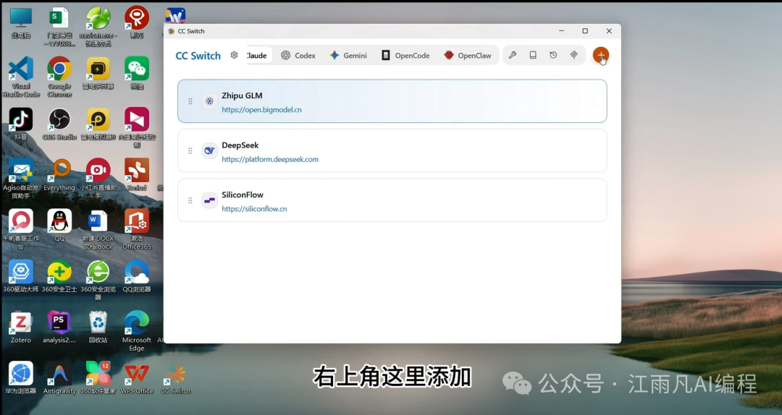Select the 新建 DOCX 文档.docx file
Viewport: 782px width, 415px height.
[x=98, y=229]
